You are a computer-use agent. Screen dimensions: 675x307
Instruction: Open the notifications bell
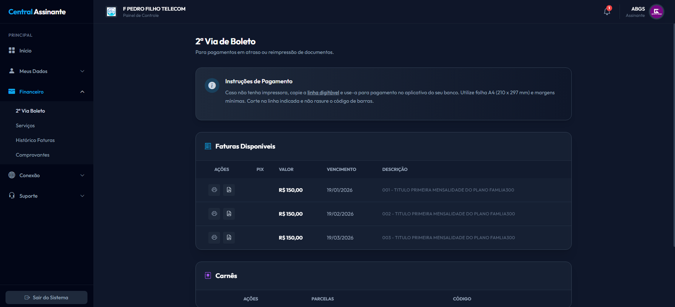click(x=607, y=11)
